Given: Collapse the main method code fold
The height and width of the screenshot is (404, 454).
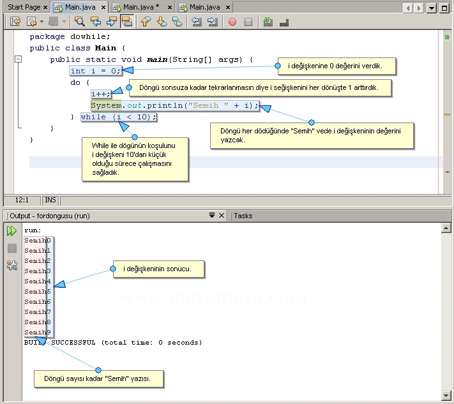Looking at the screenshot, I should (x=19, y=59).
